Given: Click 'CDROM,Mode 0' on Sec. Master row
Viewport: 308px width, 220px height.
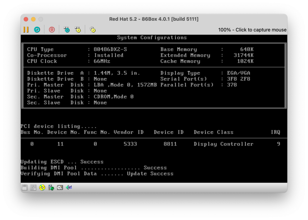Looking at the screenshot, I should tap(113, 96).
